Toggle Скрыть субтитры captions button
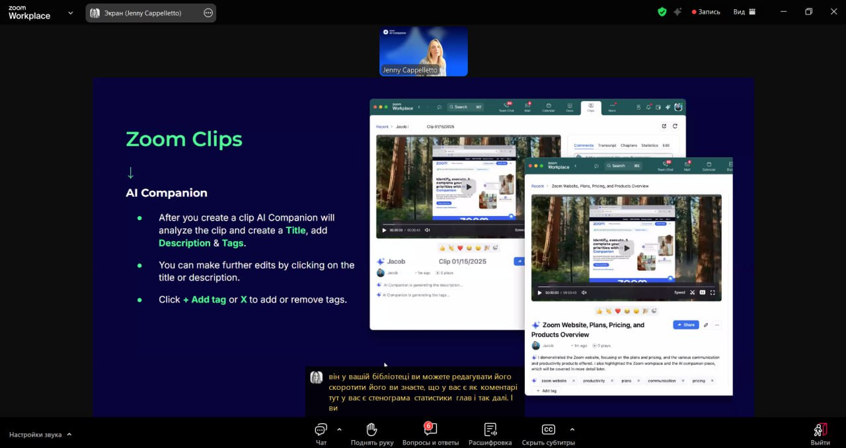Image resolution: width=846 pixels, height=448 pixels. 548,433
